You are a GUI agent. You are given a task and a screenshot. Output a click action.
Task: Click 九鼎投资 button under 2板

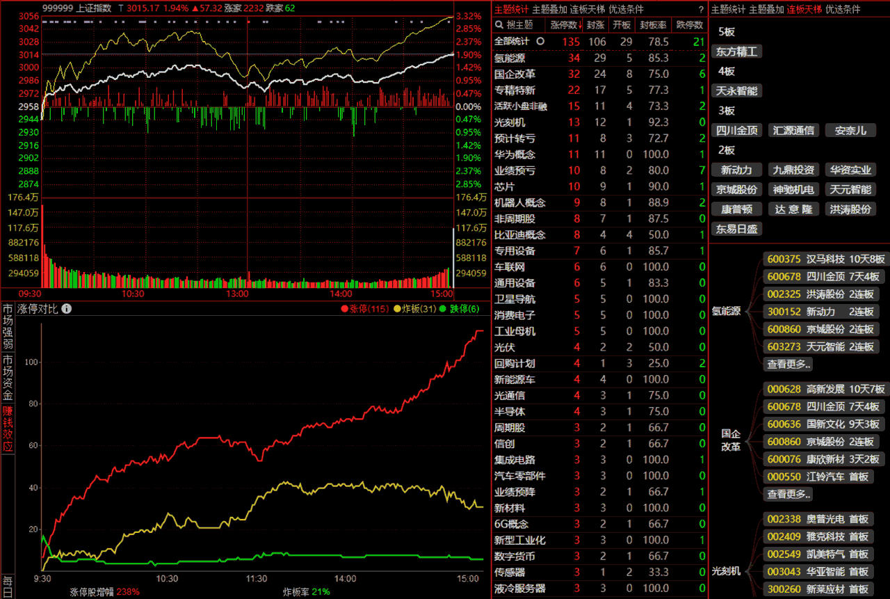(x=793, y=170)
